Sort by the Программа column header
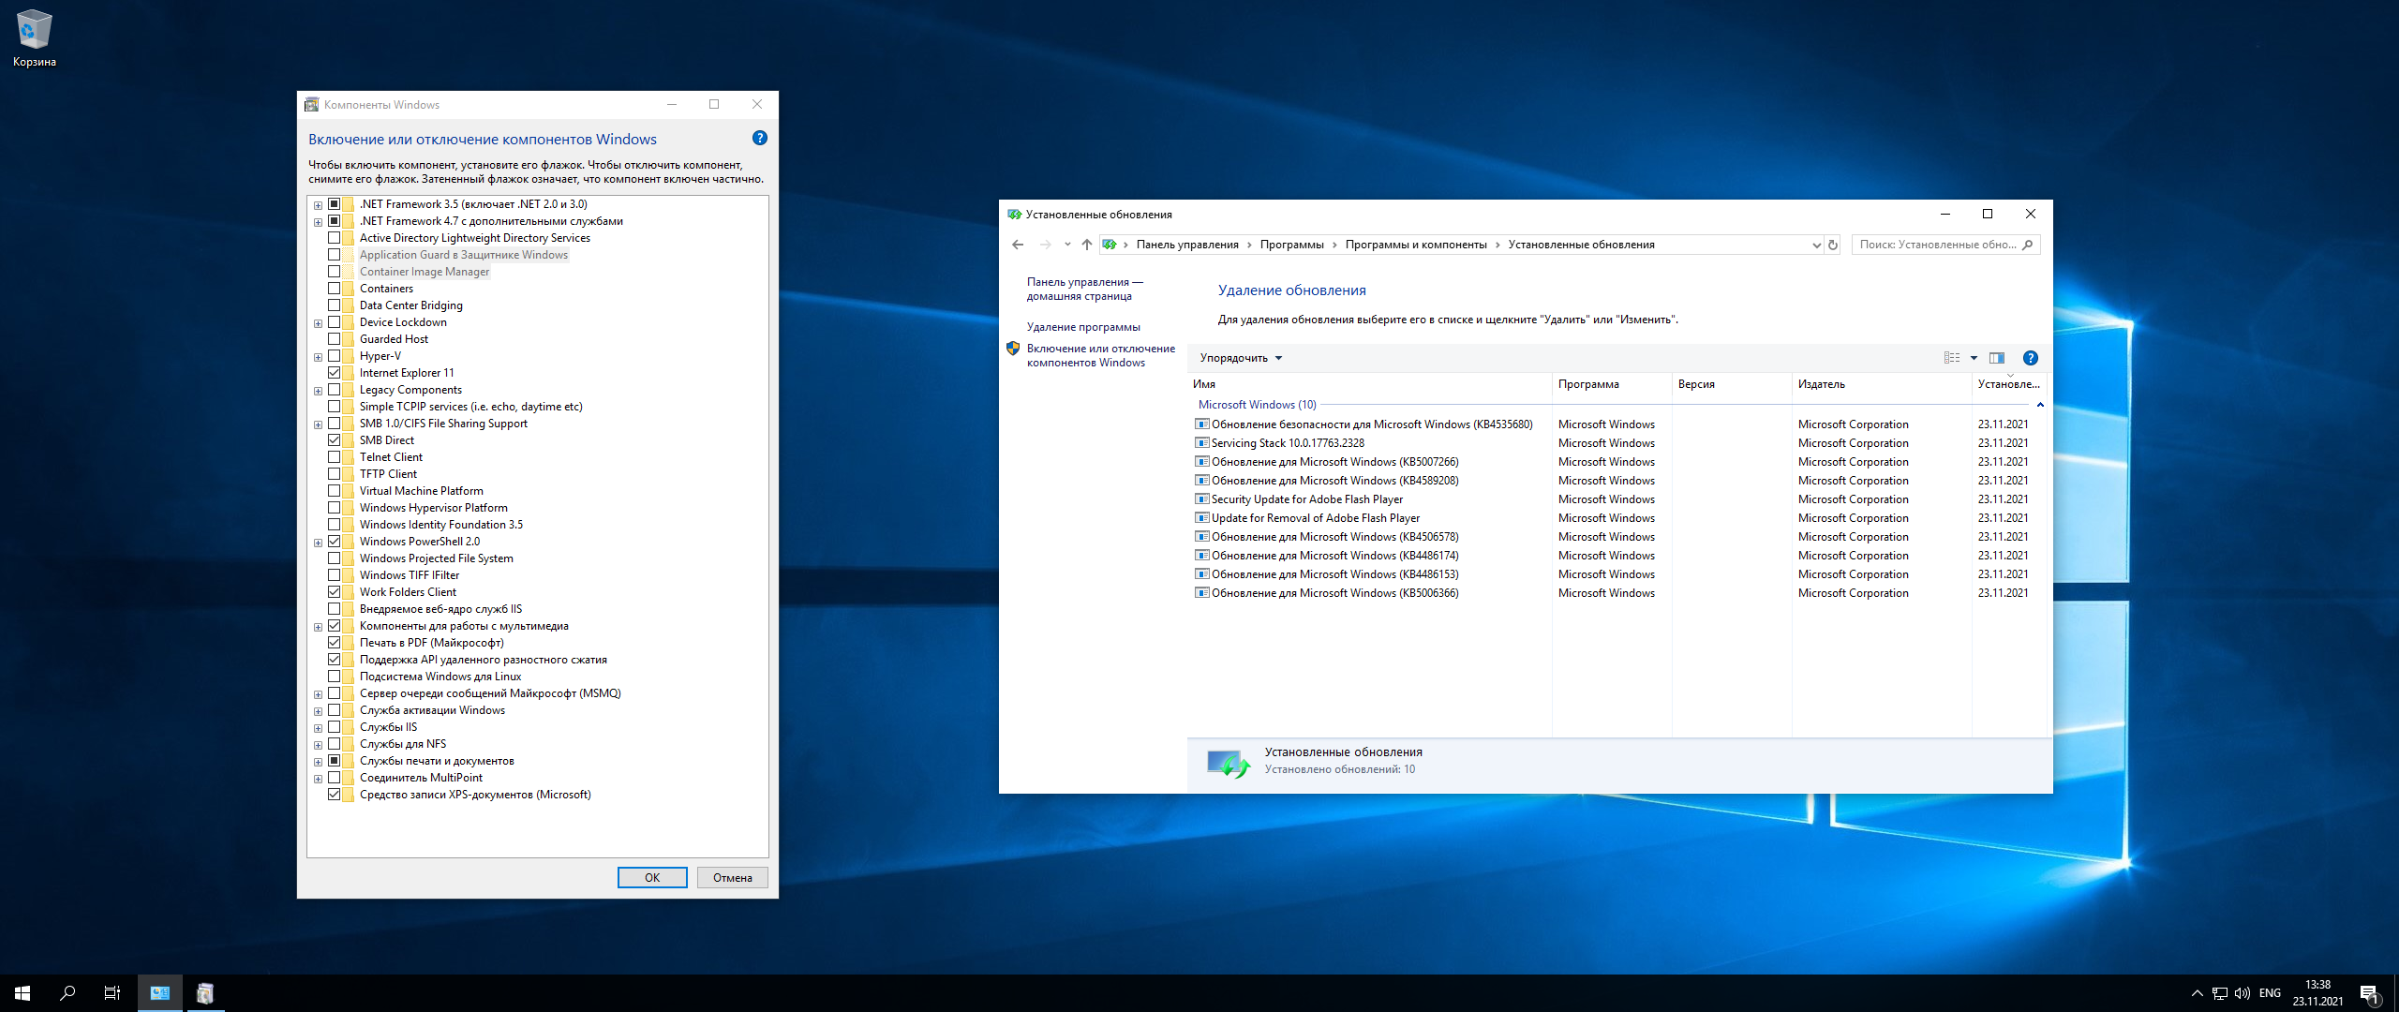 [1612, 384]
